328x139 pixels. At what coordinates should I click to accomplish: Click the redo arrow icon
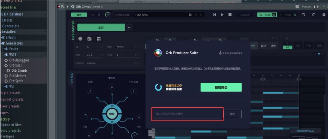tap(313, 15)
